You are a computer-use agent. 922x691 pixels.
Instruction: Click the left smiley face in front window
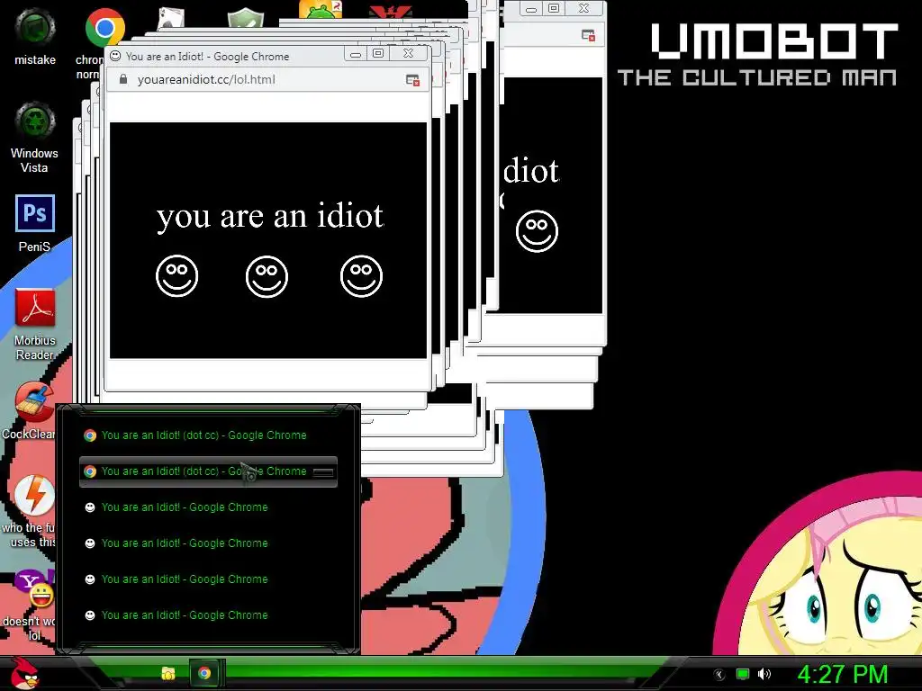177,276
